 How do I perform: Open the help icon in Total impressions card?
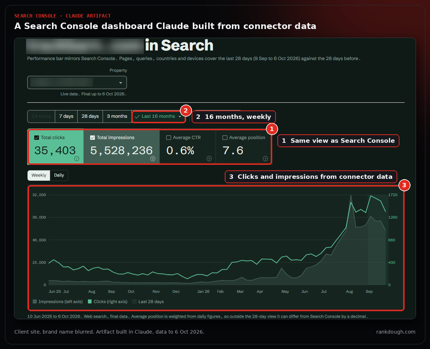[x=153, y=159]
